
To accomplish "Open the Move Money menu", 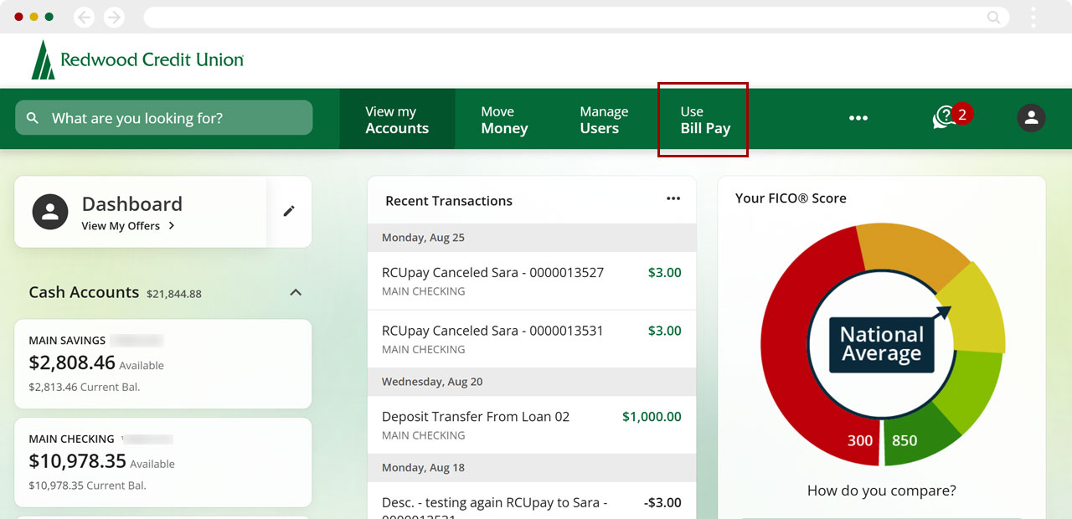I will coord(504,120).
